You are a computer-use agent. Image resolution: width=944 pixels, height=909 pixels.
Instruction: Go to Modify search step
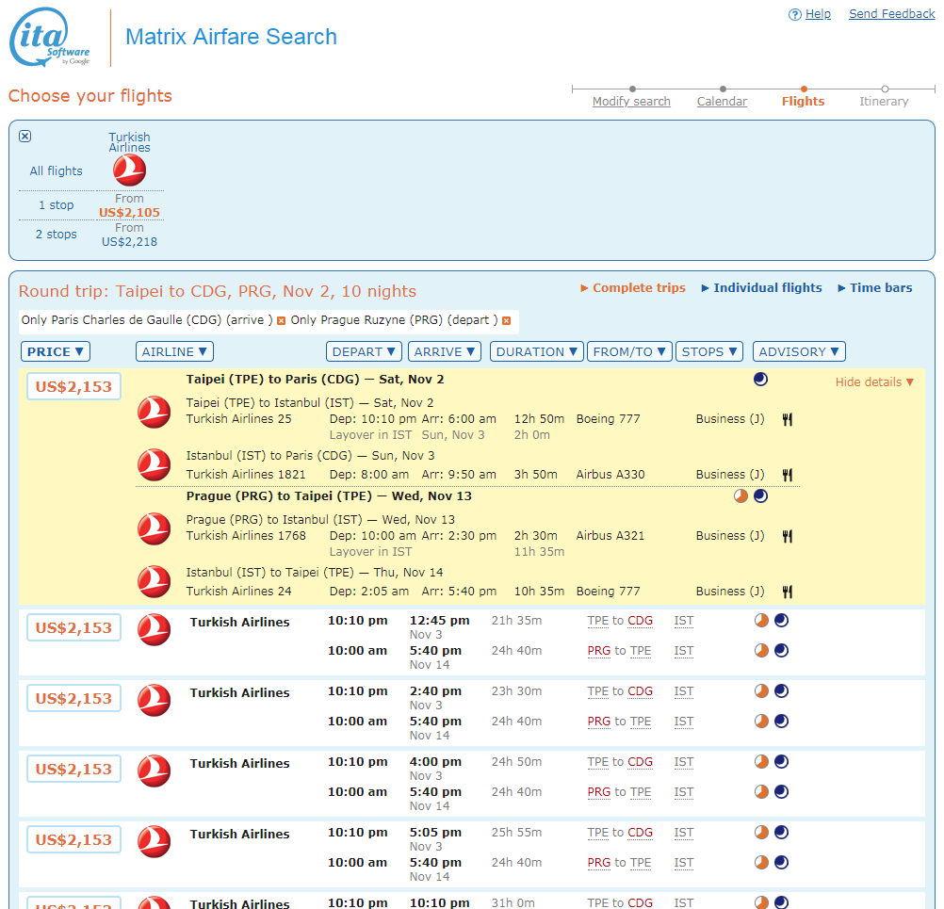[631, 101]
